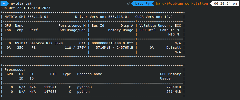Click the 'Disp.A' column header
240x100 pixels.
coord(127,26)
